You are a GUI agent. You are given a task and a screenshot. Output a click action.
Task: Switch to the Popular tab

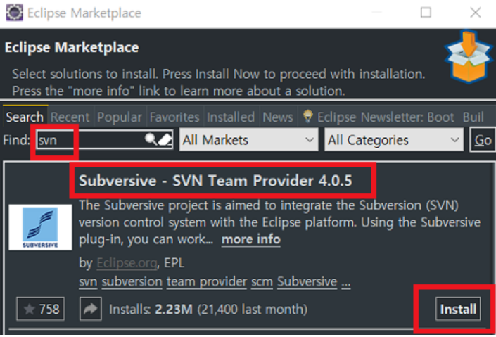pyautogui.click(x=120, y=117)
